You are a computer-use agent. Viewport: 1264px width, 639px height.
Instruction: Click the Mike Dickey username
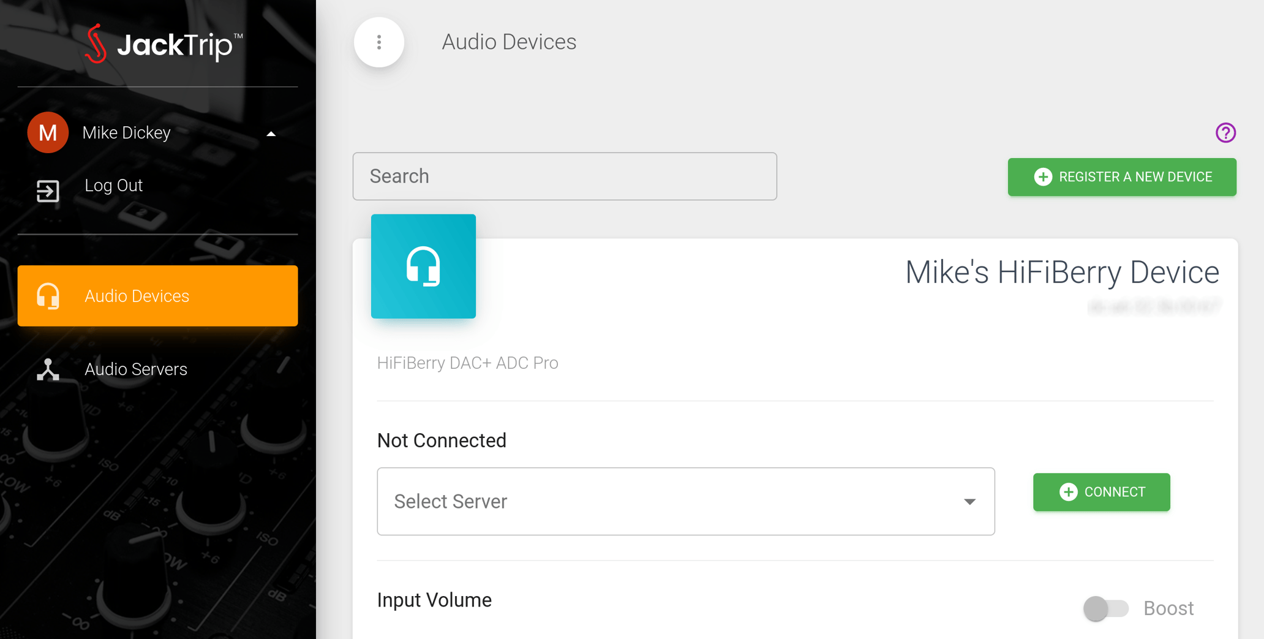click(x=127, y=133)
